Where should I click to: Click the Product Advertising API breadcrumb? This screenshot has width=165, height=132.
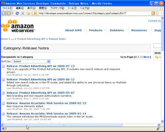point(31,39)
